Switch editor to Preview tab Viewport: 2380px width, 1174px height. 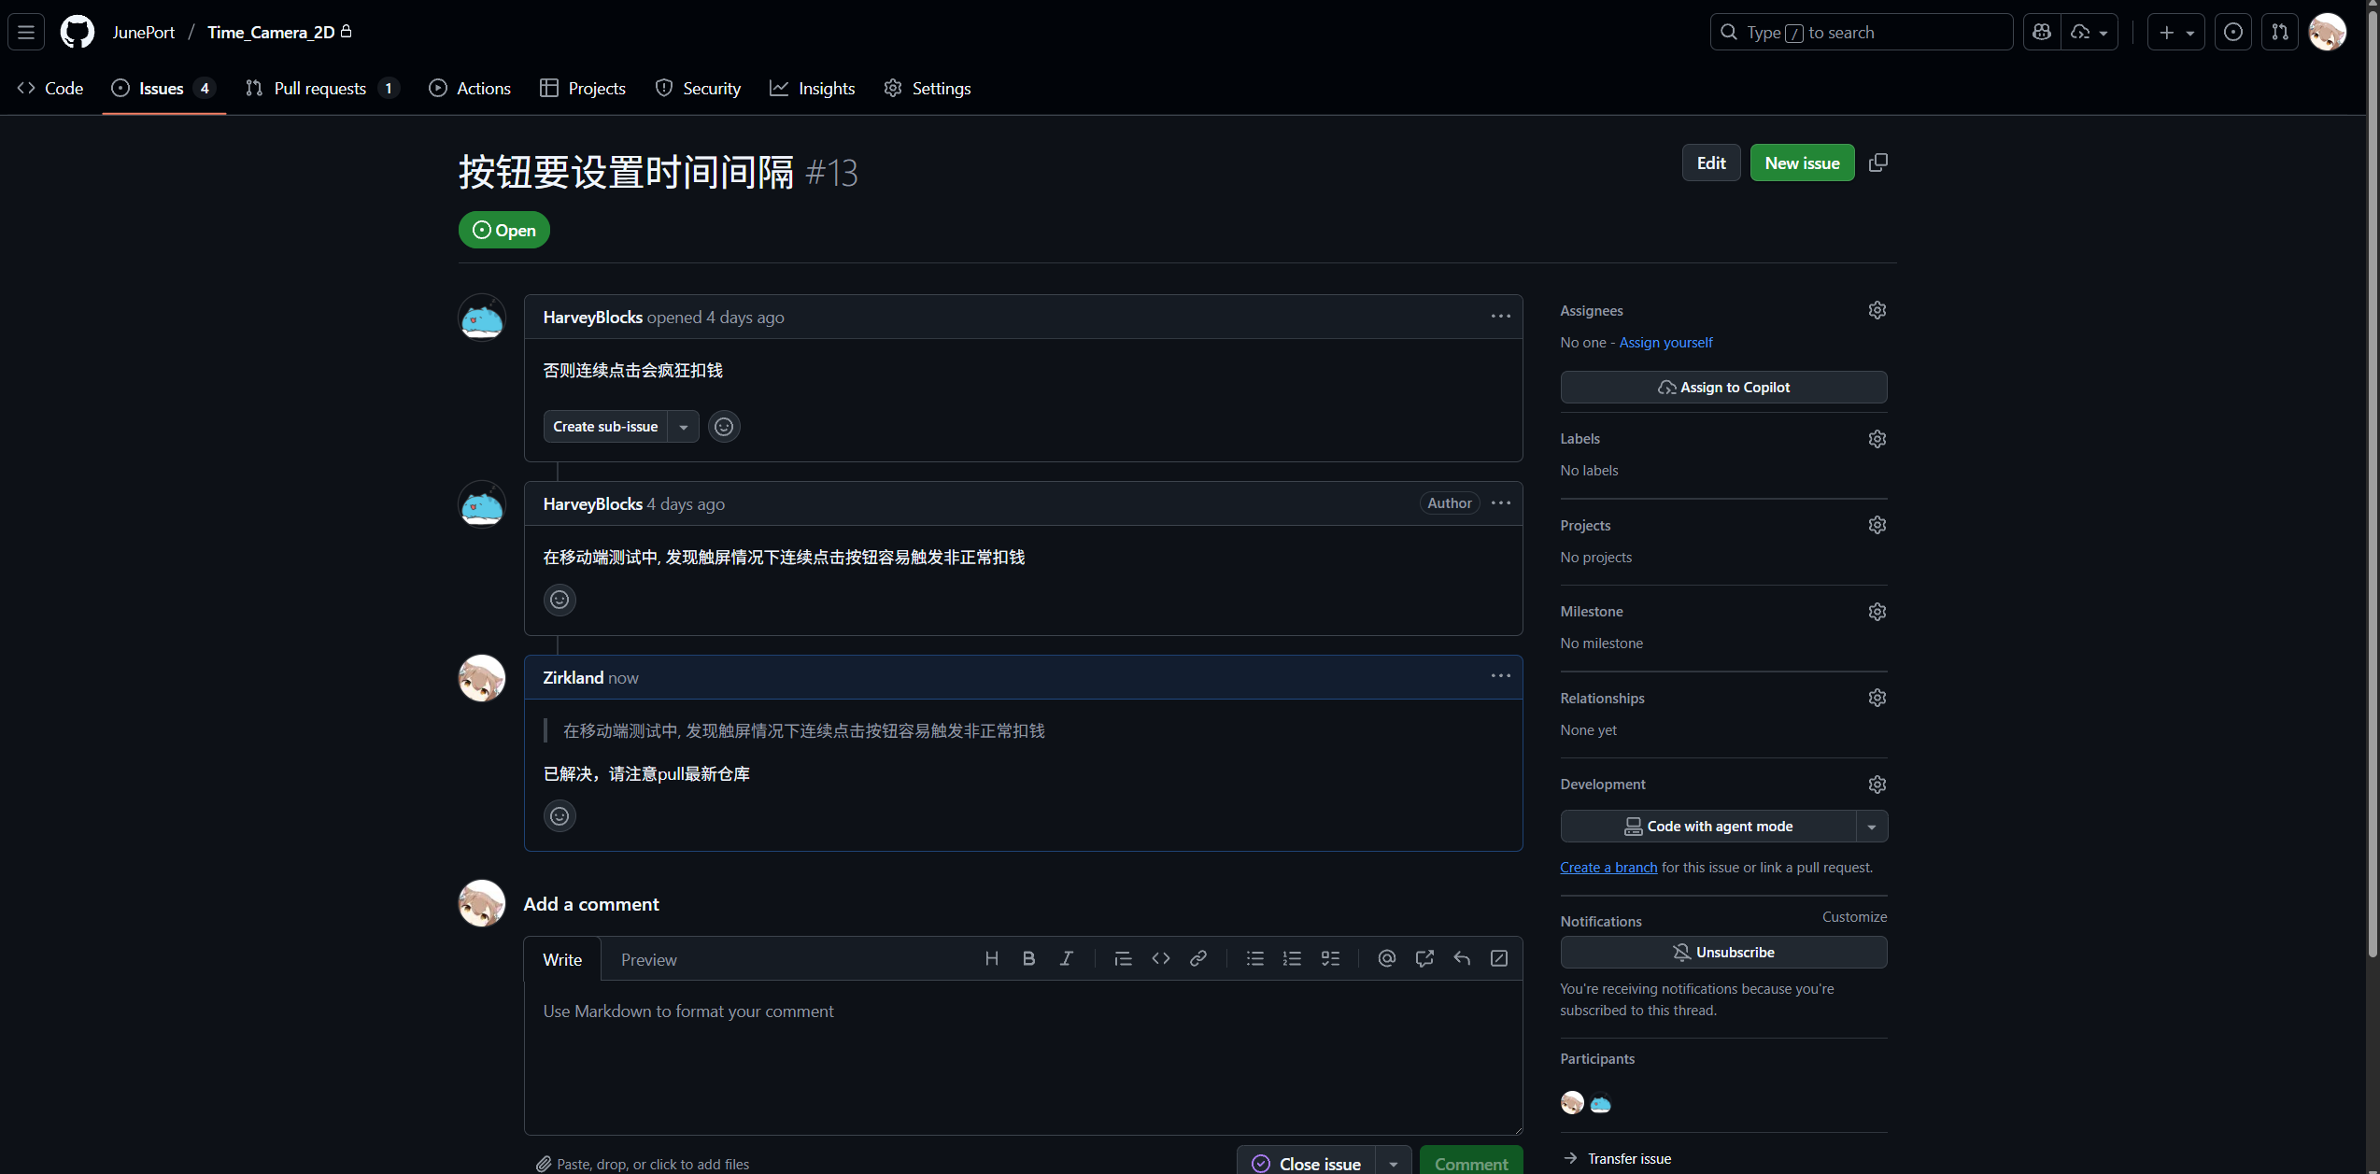click(x=649, y=959)
